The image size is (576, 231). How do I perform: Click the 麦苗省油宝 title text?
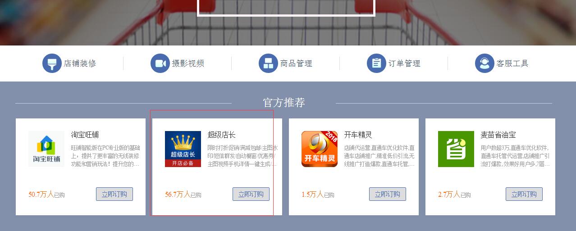[x=498, y=135]
